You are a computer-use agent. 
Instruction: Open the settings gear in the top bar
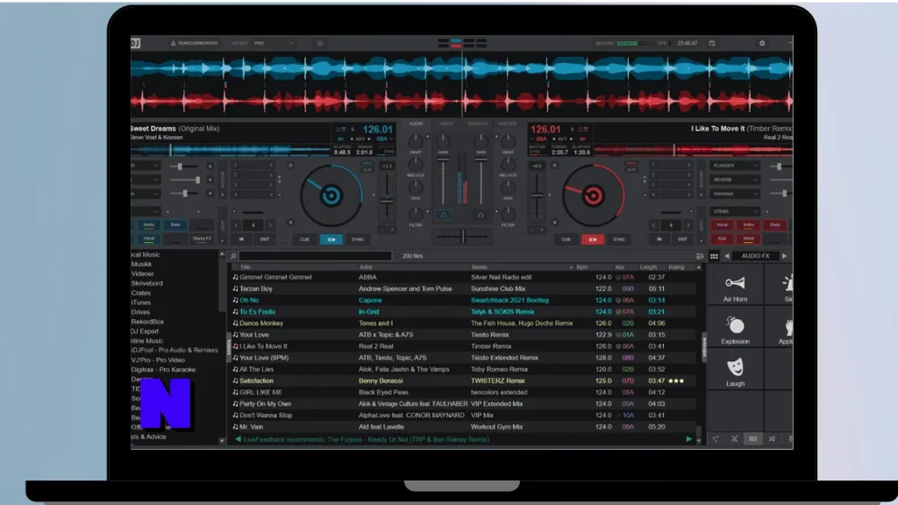762,43
